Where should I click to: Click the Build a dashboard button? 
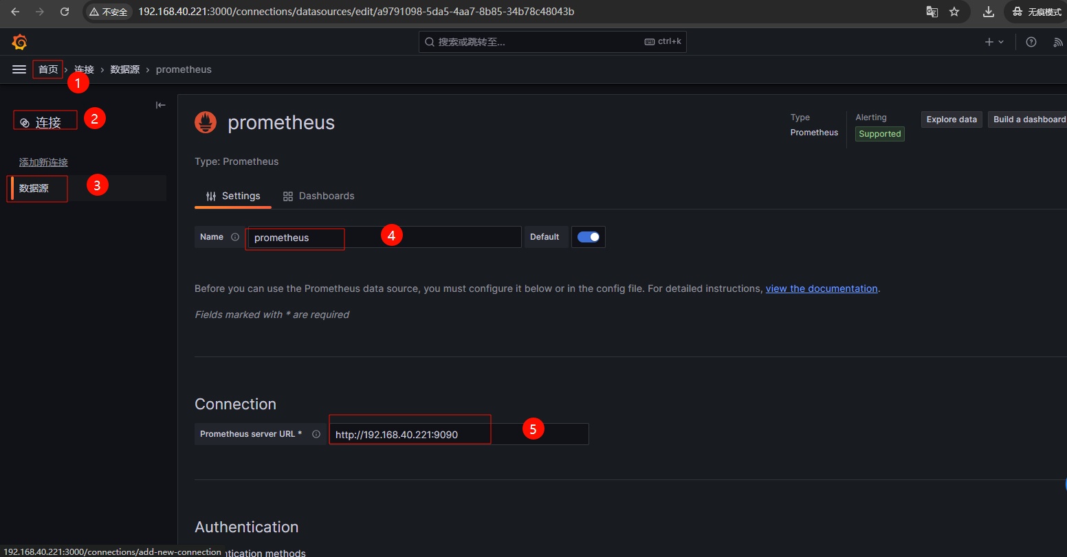click(1028, 120)
